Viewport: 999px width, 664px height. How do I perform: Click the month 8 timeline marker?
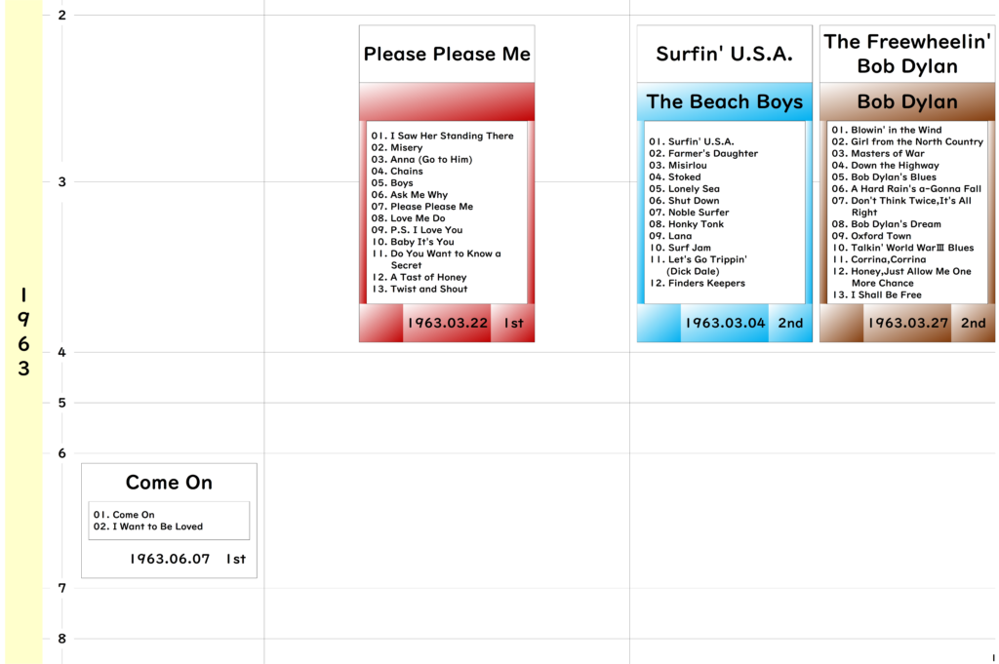62,639
